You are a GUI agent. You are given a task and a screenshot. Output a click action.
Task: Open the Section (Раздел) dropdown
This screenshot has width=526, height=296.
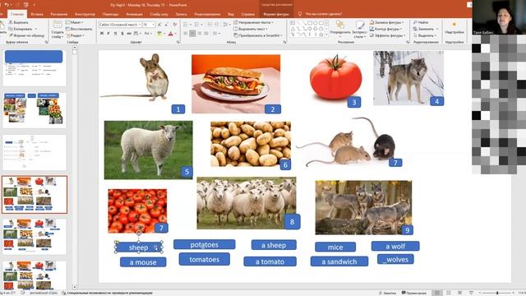tap(75, 35)
